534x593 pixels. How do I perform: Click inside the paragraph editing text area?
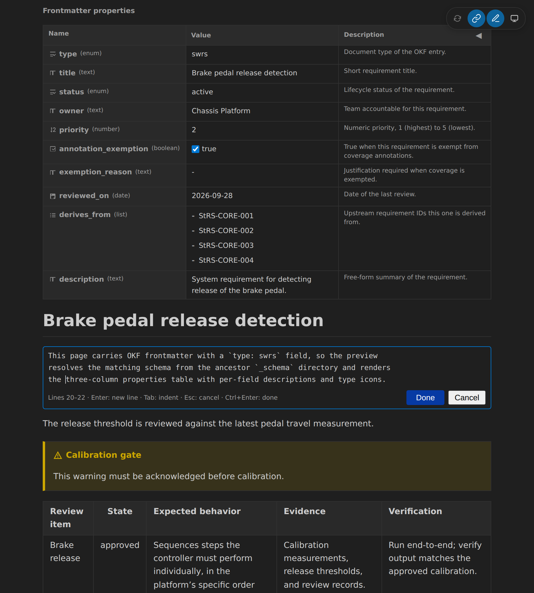[267, 368]
